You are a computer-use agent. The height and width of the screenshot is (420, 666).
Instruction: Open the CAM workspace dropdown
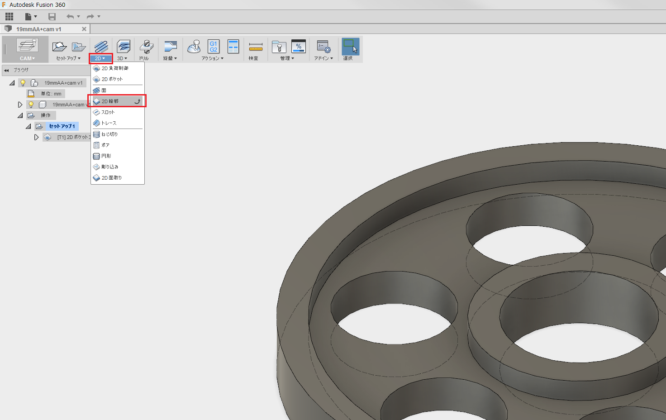27,58
